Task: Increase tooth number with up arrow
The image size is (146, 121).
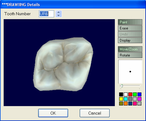Action: tap(59, 12)
